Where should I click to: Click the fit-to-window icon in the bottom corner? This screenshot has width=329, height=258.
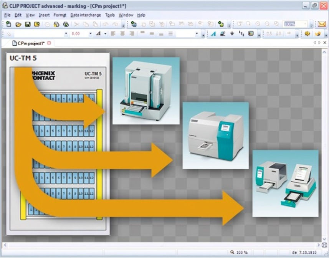pyautogui.click(x=324, y=245)
